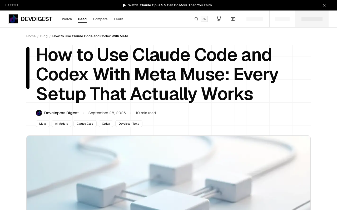
Task: Select the Meta tag
Action: tap(43, 124)
